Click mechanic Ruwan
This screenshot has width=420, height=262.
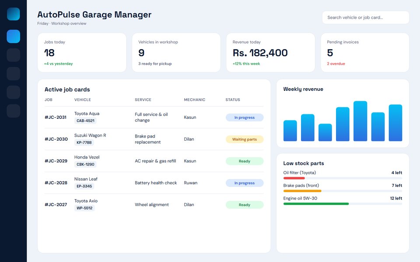coord(190,183)
